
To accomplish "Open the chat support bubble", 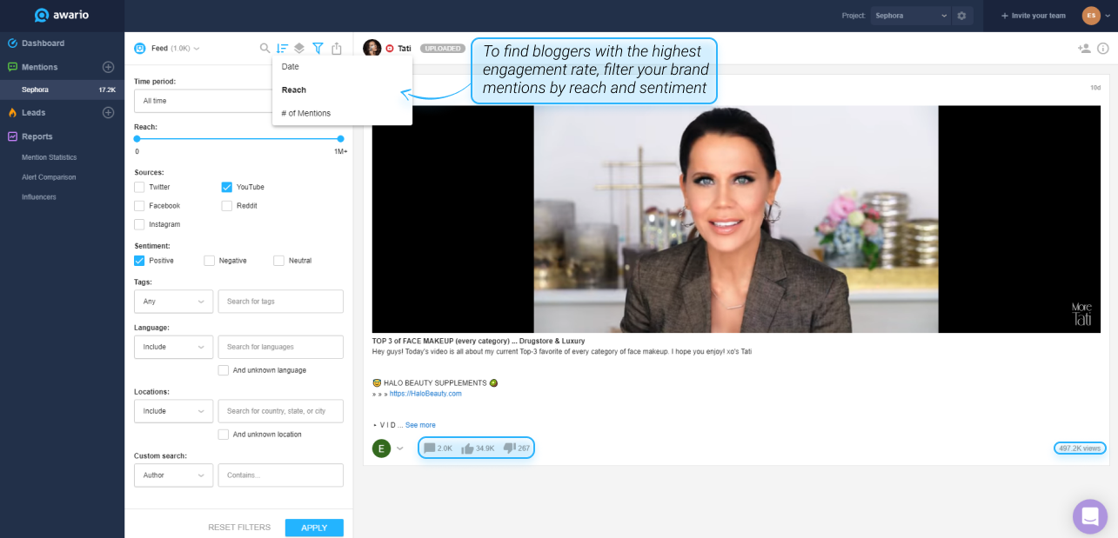I will [1090, 516].
